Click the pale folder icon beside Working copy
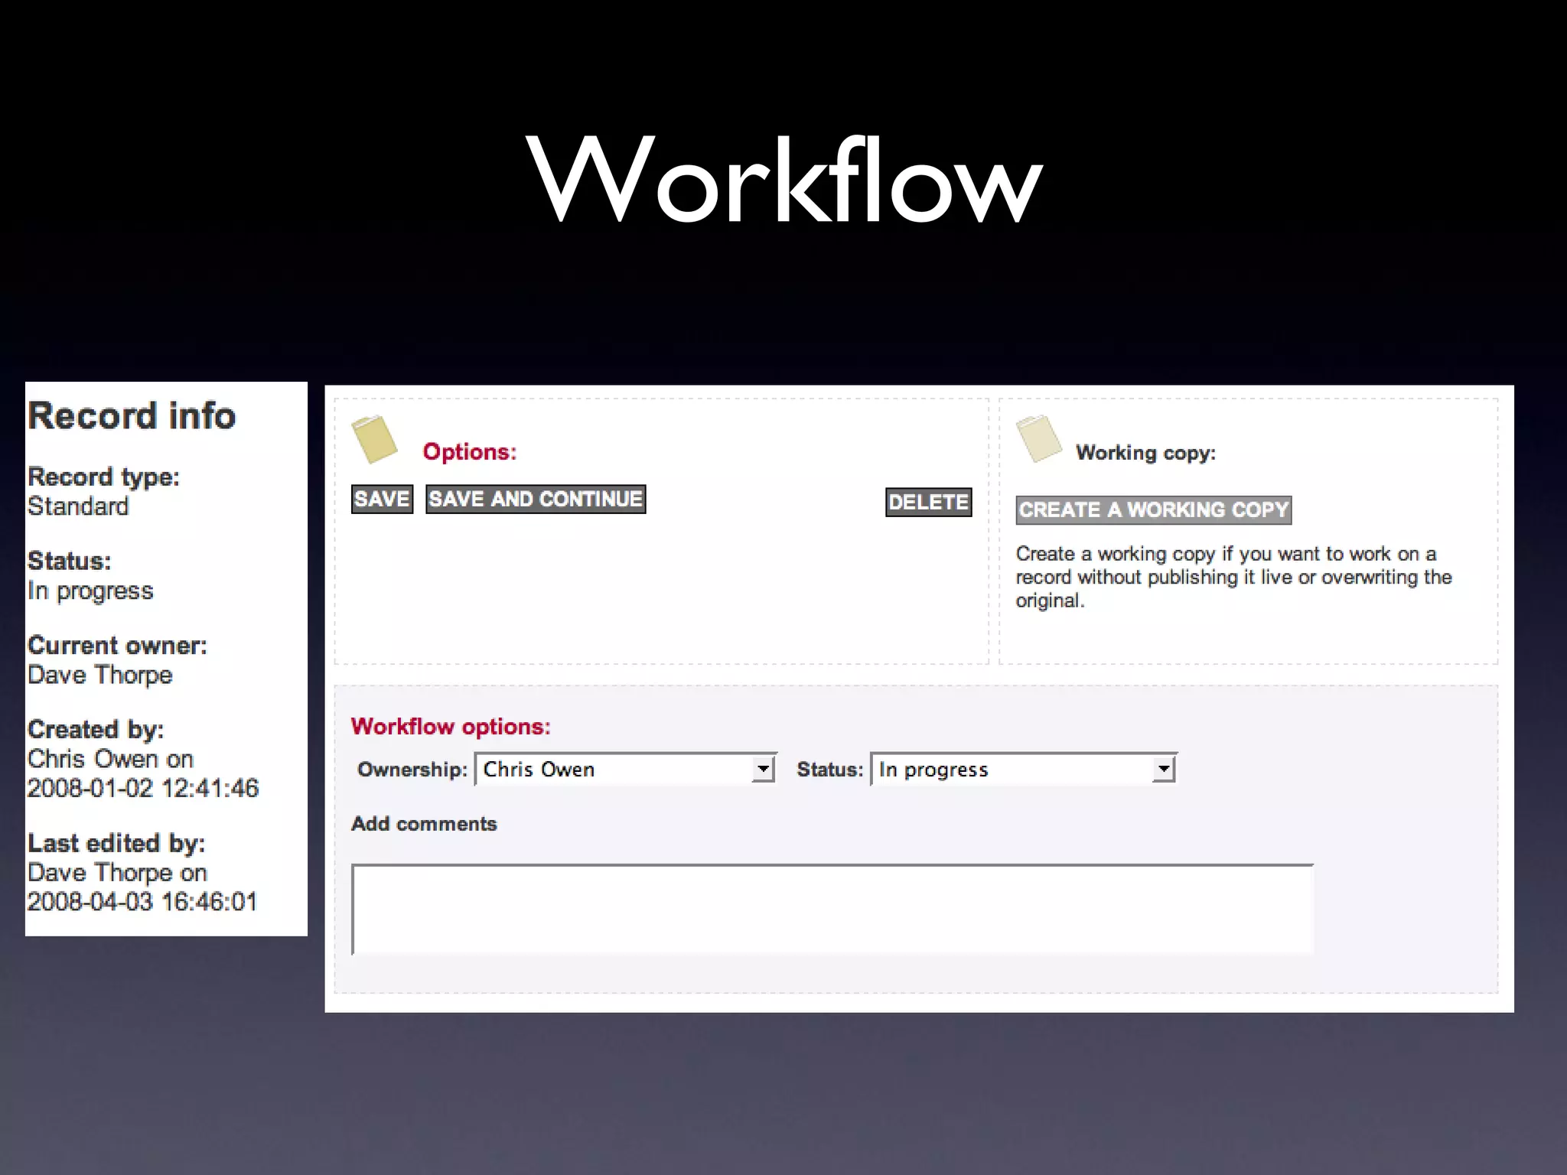This screenshot has width=1567, height=1175. [1038, 439]
